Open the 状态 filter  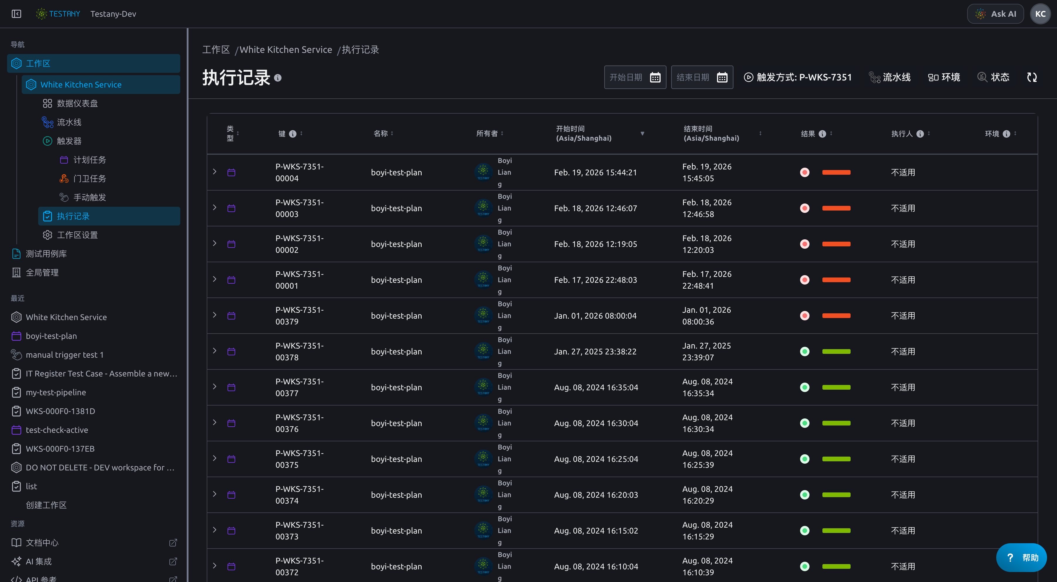[x=993, y=77]
